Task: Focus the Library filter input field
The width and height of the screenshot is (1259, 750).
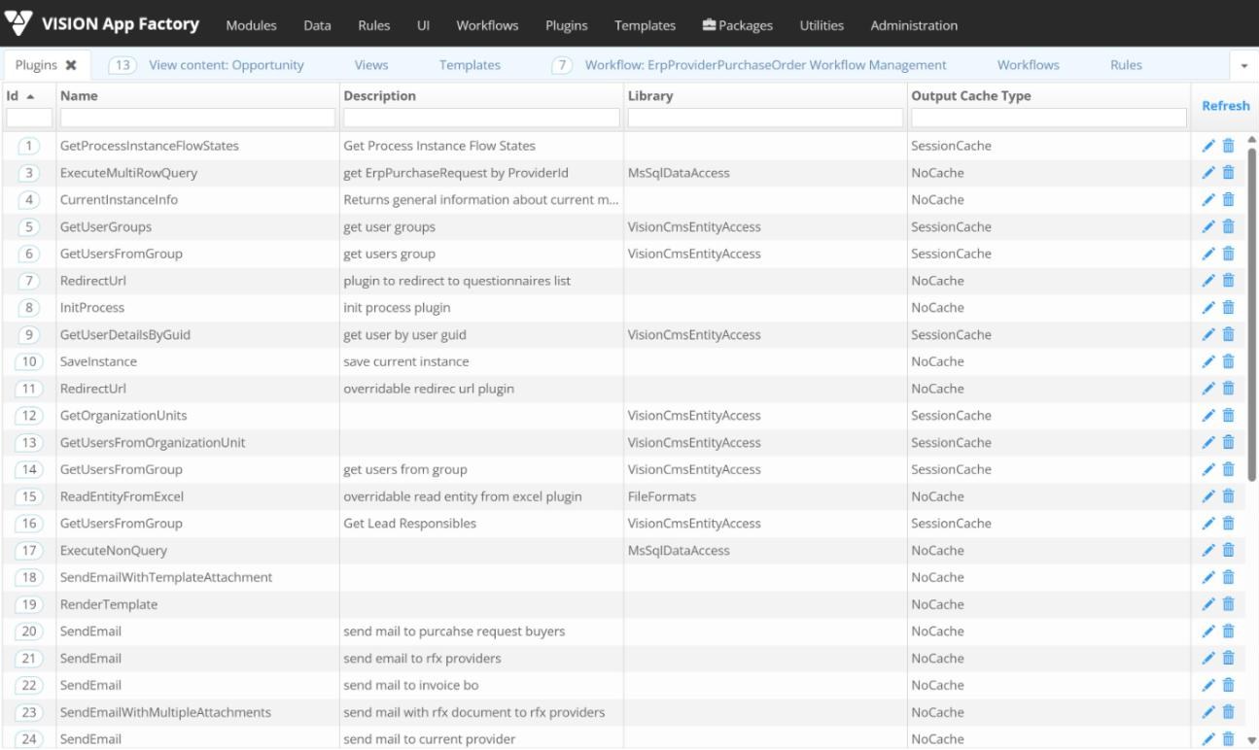Action: pos(765,118)
